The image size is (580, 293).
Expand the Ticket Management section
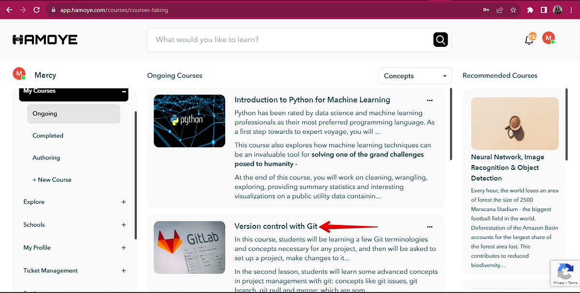(x=123, y=270)
